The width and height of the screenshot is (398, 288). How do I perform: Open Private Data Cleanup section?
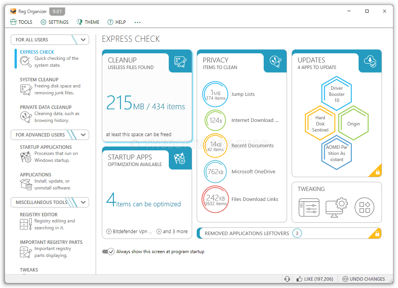(52, 114)
